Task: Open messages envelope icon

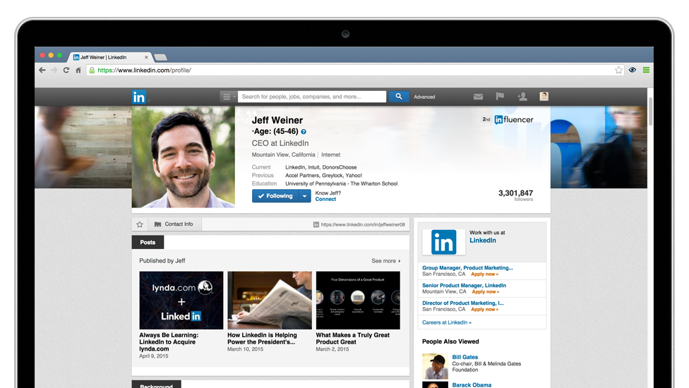Action: pos(478,97)
